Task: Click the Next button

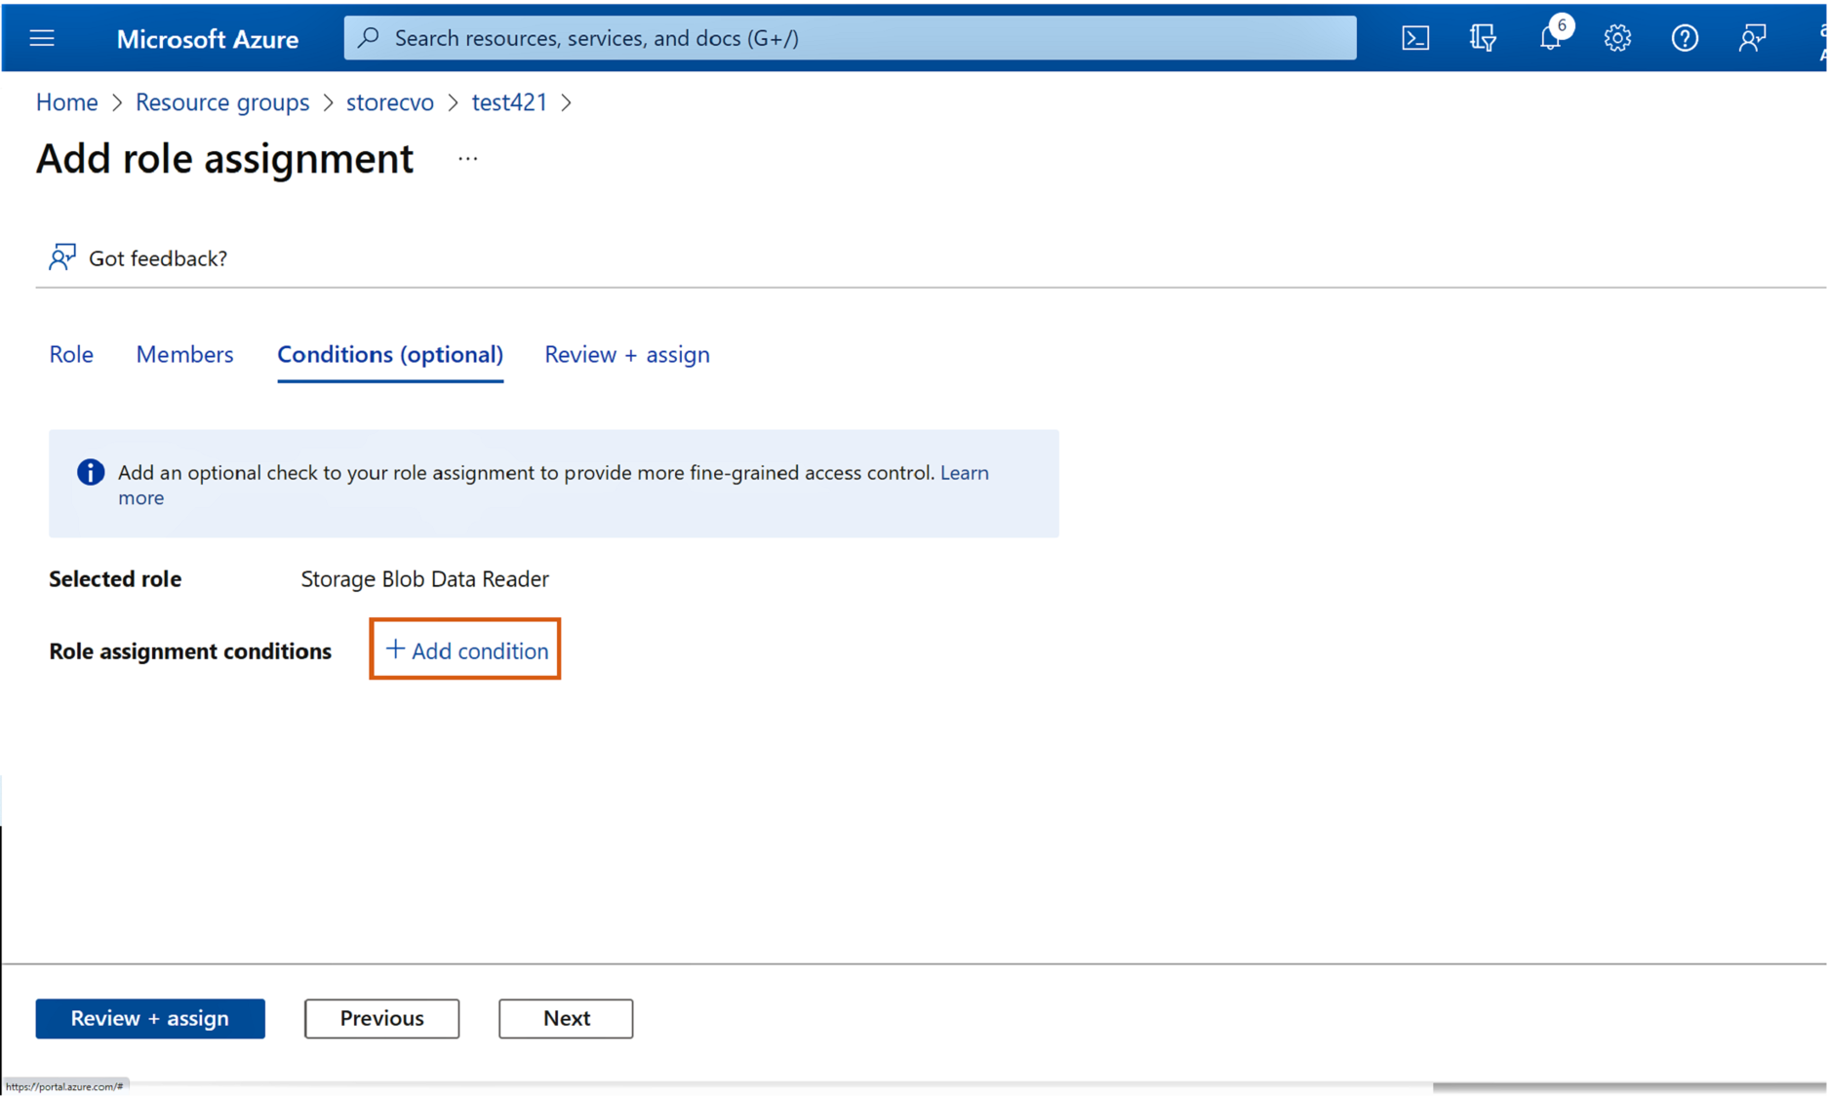Action: point(566,1018)
